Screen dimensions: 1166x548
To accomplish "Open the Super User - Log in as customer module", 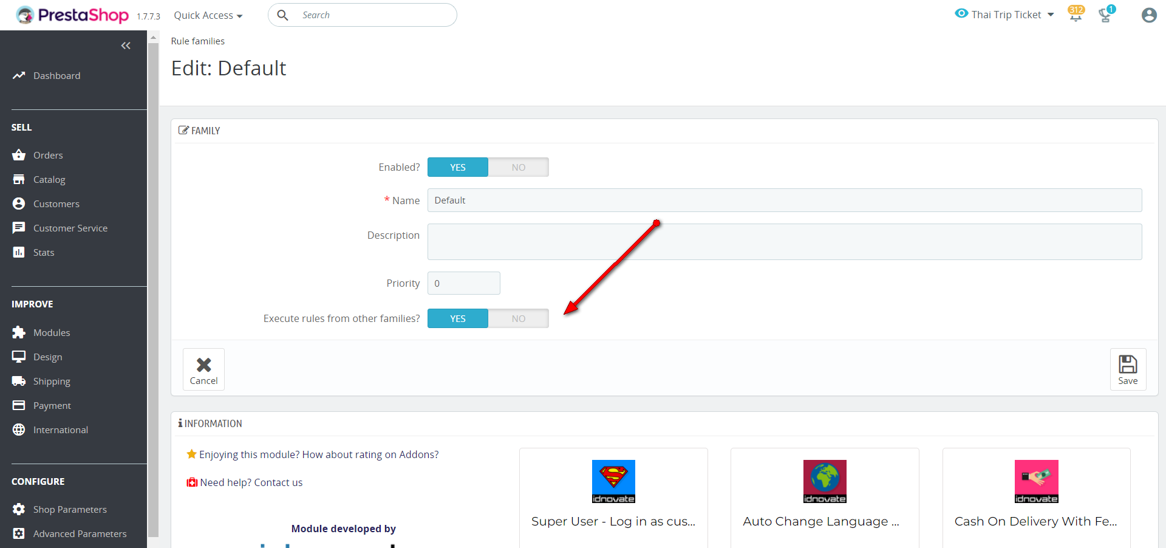I will (x=613, y=521).
